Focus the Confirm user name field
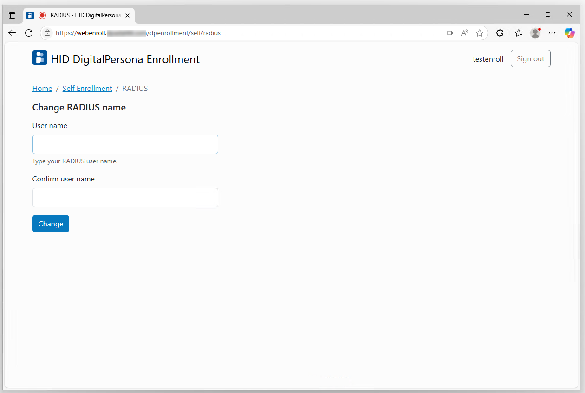This screenshot has height=393, width=585. click(x=125, y=198)
